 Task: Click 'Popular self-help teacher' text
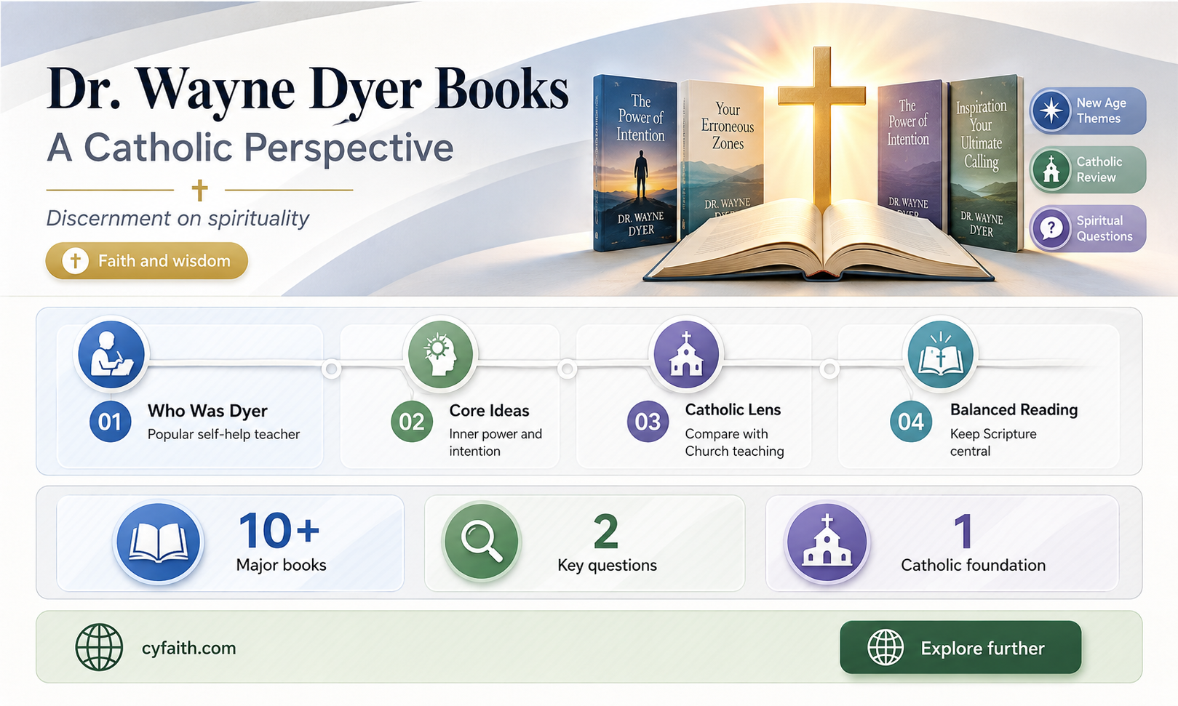223,434
